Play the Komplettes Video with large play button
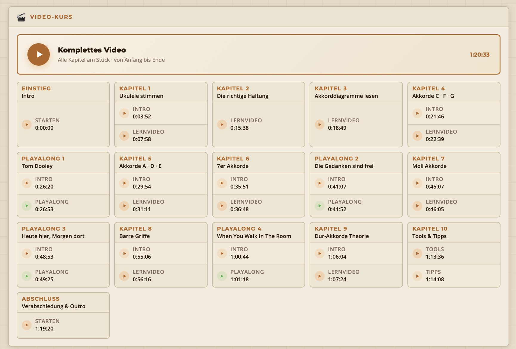Viewport: 516px width, 349px height. point(39,54)
